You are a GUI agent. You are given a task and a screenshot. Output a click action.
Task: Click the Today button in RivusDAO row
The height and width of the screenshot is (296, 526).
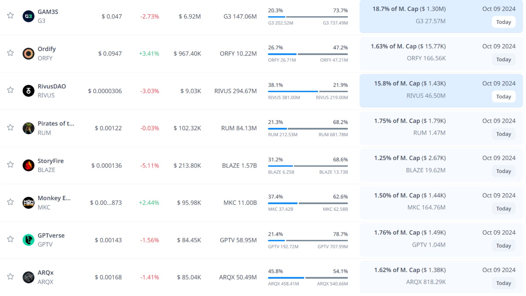tap(503, 97)
